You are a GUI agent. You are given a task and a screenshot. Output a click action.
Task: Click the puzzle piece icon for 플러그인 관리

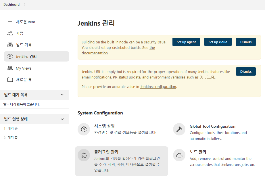[84, 155]
